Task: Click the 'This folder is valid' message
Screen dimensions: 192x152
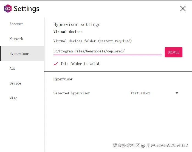Action: point(80,64)
